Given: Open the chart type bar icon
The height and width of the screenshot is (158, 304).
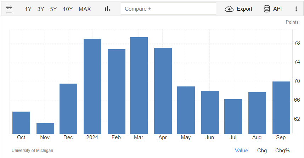Looking at the screenshot, I should point(107,9).
